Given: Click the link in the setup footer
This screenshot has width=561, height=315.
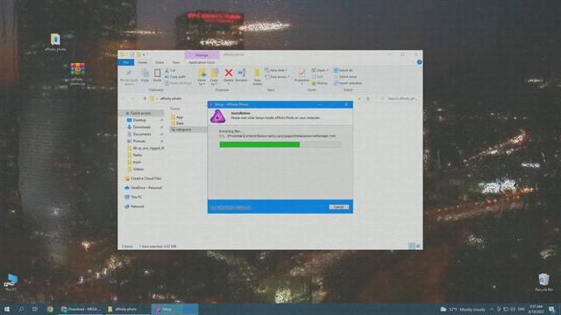Looking at the screenshot, I should pos(231,207).
